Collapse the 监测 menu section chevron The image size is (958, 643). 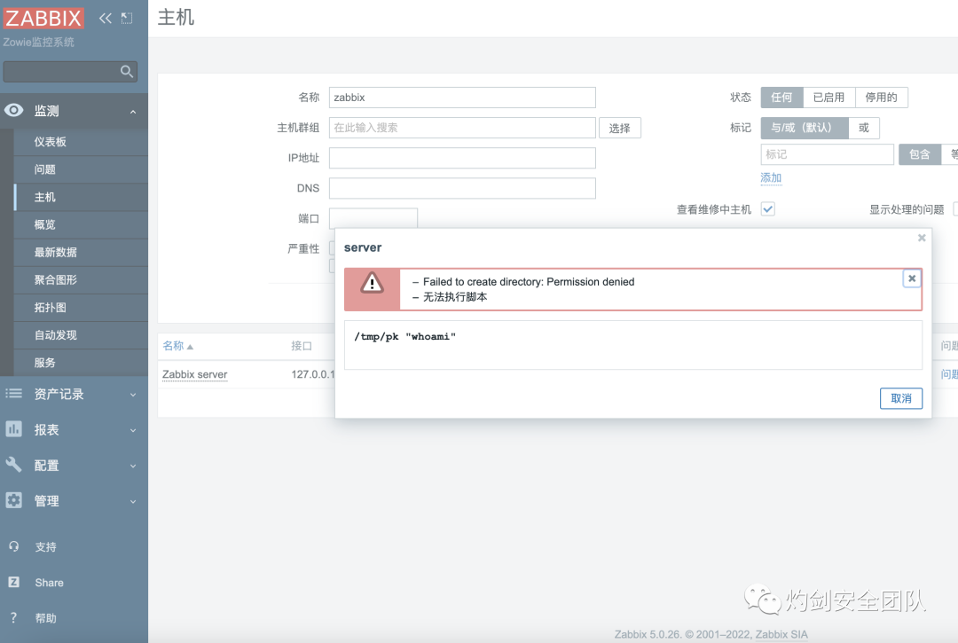[x=133, y=112]
